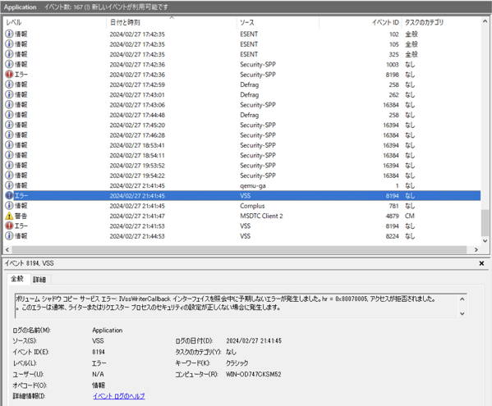Select the Security-SPP row at 17:43:06
The height and width of the screenshot is (406, 492).
(242, 105)
